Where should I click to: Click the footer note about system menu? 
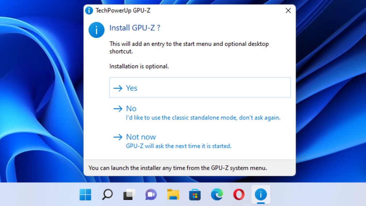coord(178,168)
